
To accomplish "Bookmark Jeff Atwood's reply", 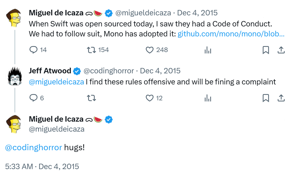I will (266, 98).
